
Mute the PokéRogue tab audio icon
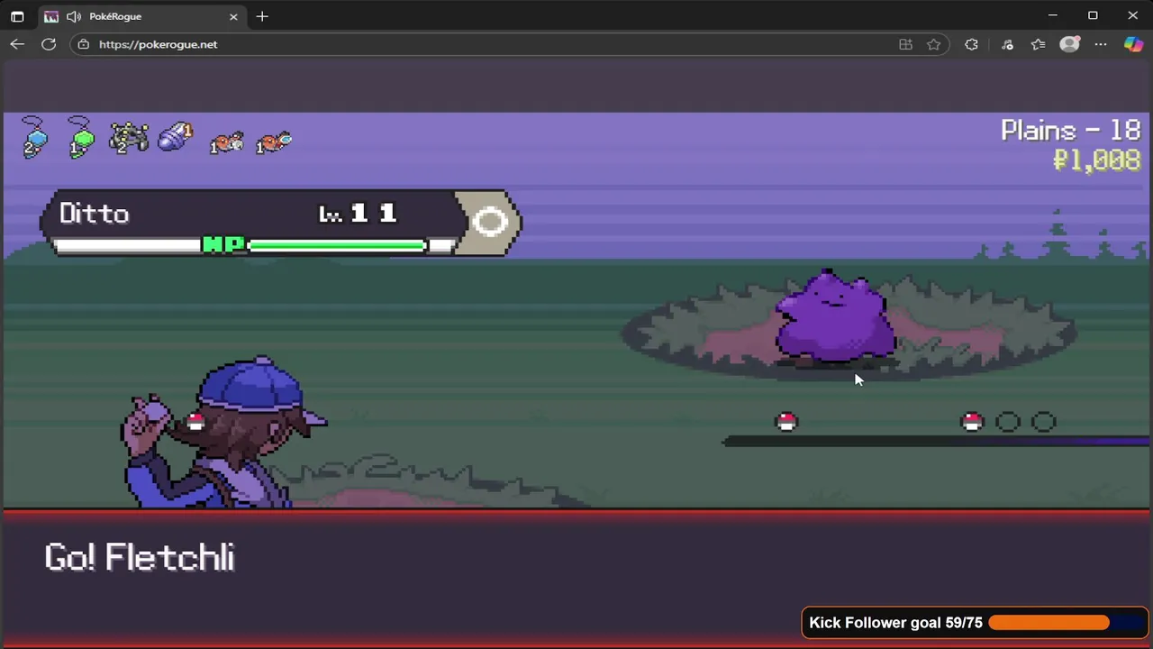(x=74, y=16)
